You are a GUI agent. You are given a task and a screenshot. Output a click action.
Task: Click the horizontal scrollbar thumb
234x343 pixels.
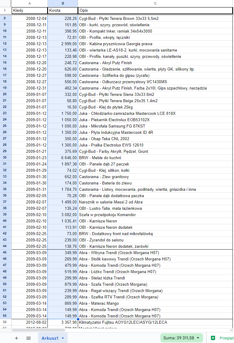click(38, 330)
